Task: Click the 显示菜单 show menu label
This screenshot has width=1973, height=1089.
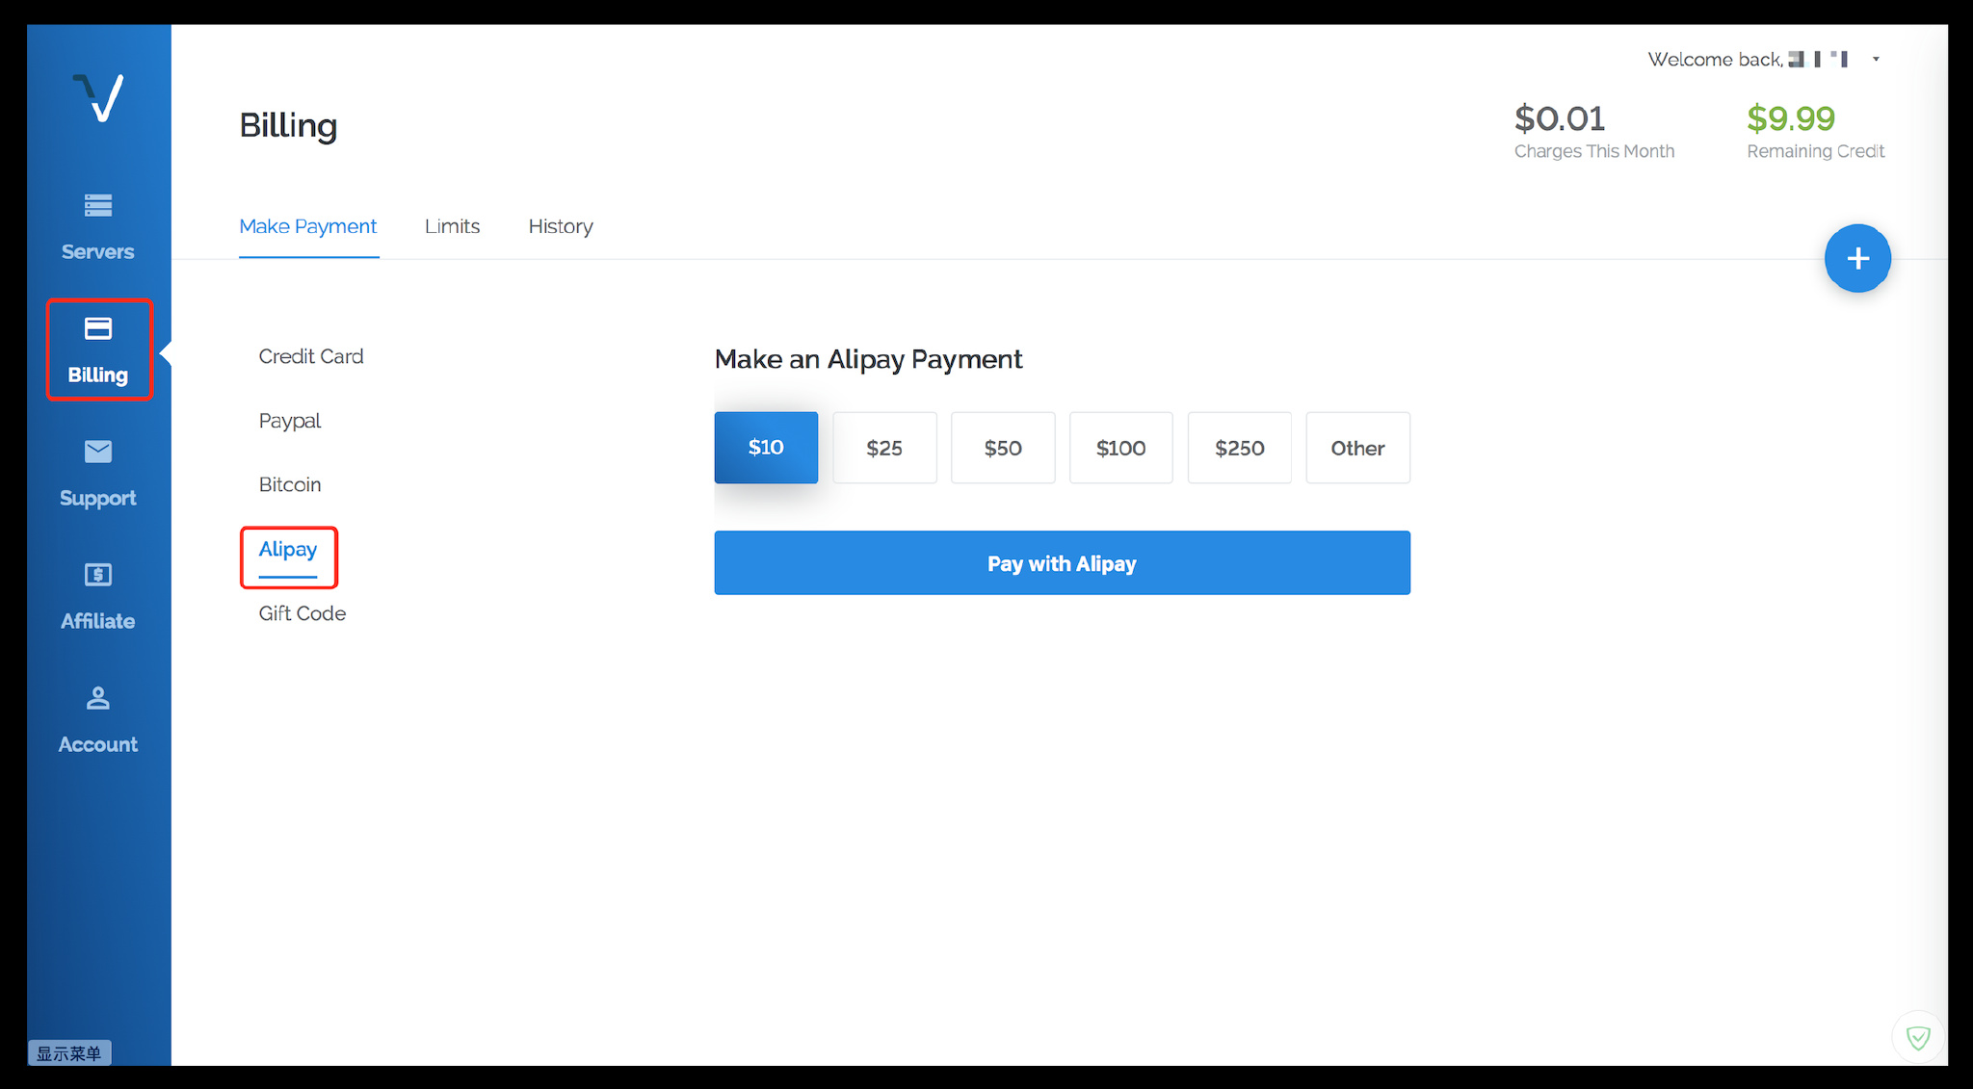Action: pyautogui.click(x=69, y=1053)
